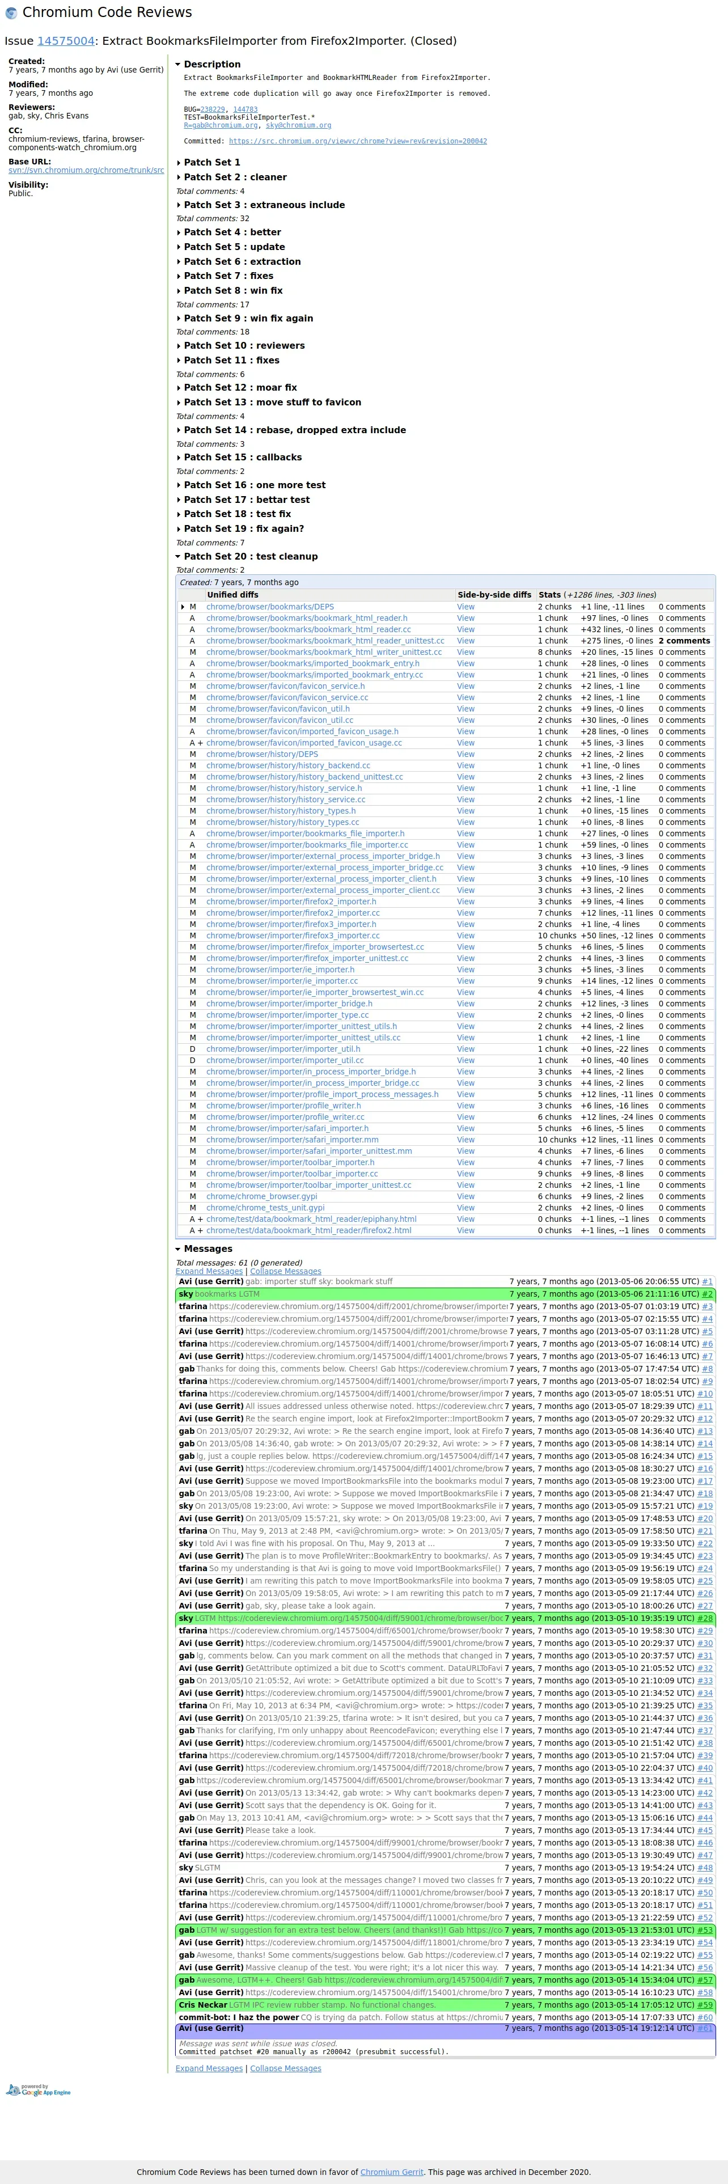Open sky@chromium.org reviewer link
This screenshot has width=728, height=2184.
coord(298,125)
